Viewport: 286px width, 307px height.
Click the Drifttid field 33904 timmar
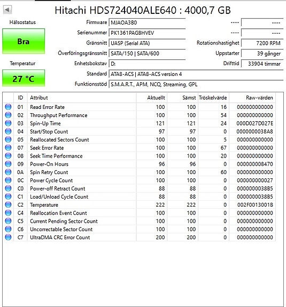[262, 64]
